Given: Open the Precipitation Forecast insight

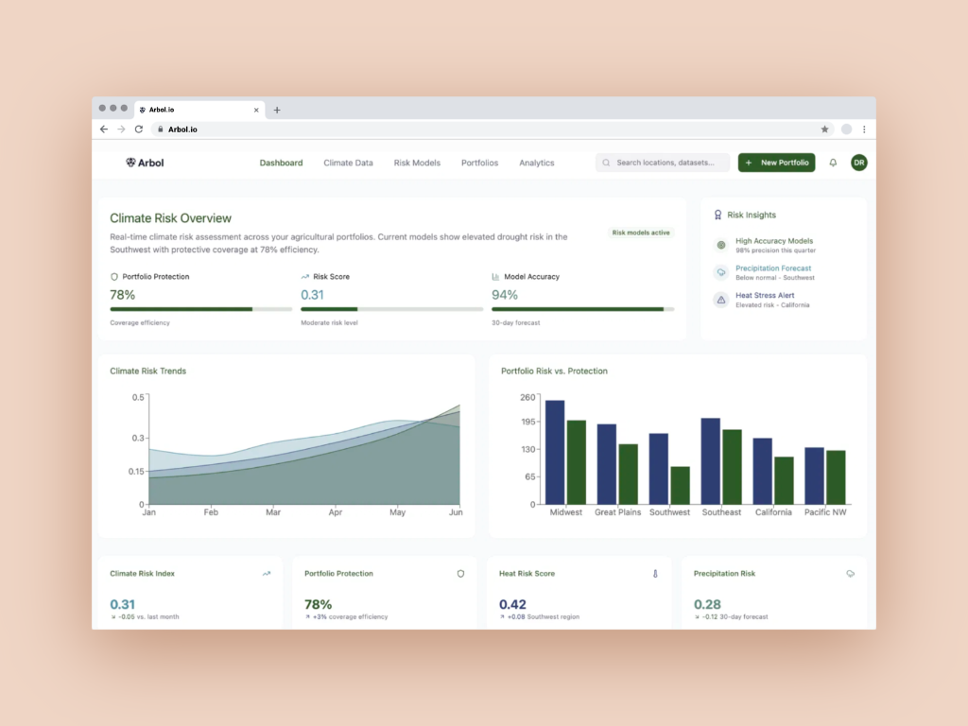Looking at the screenshot, I should (773, 272).
